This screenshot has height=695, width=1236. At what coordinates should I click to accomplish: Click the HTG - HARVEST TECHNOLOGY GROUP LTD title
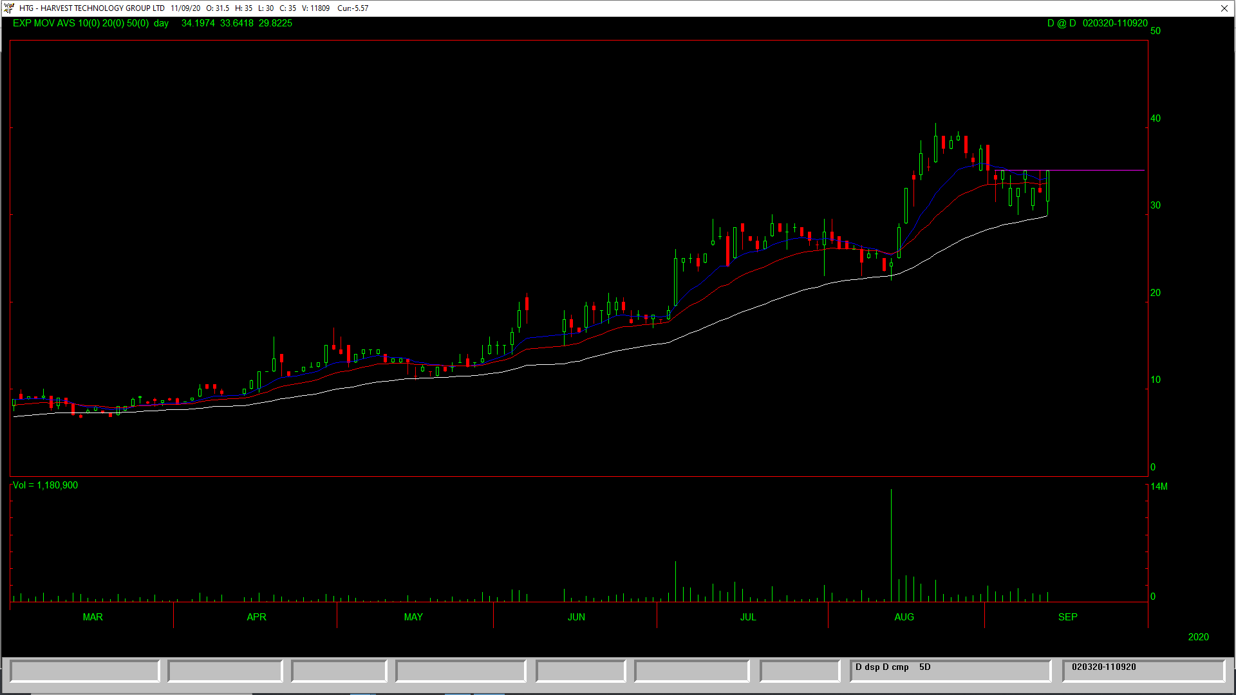[x=92, y=8]
